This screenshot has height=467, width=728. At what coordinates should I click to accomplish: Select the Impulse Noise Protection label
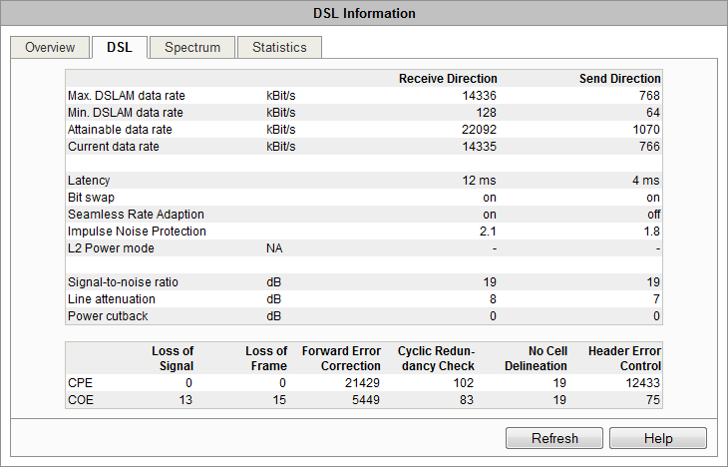coord(137,232)
